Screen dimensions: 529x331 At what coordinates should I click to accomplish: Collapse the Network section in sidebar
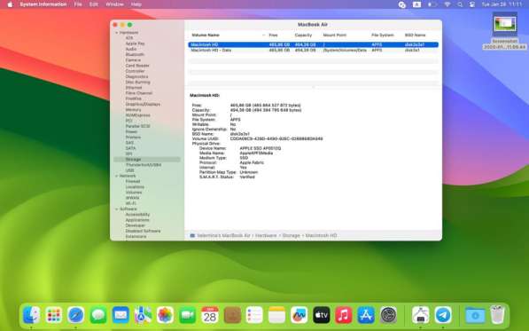117,176
